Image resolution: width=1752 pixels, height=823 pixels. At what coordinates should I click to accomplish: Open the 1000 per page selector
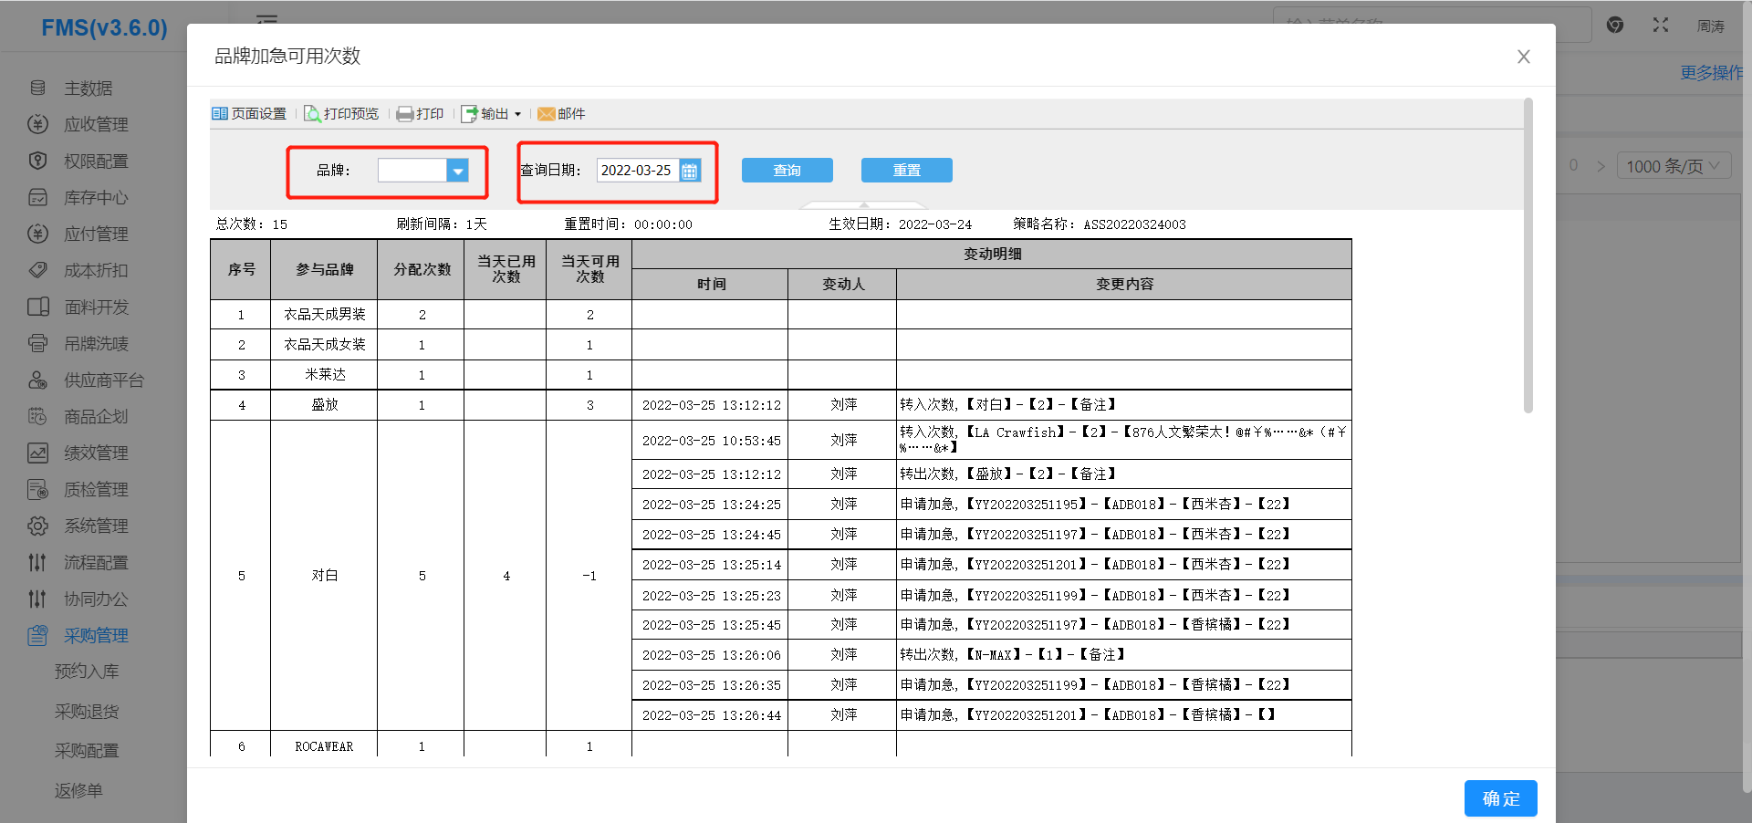tap(1673, 166)
